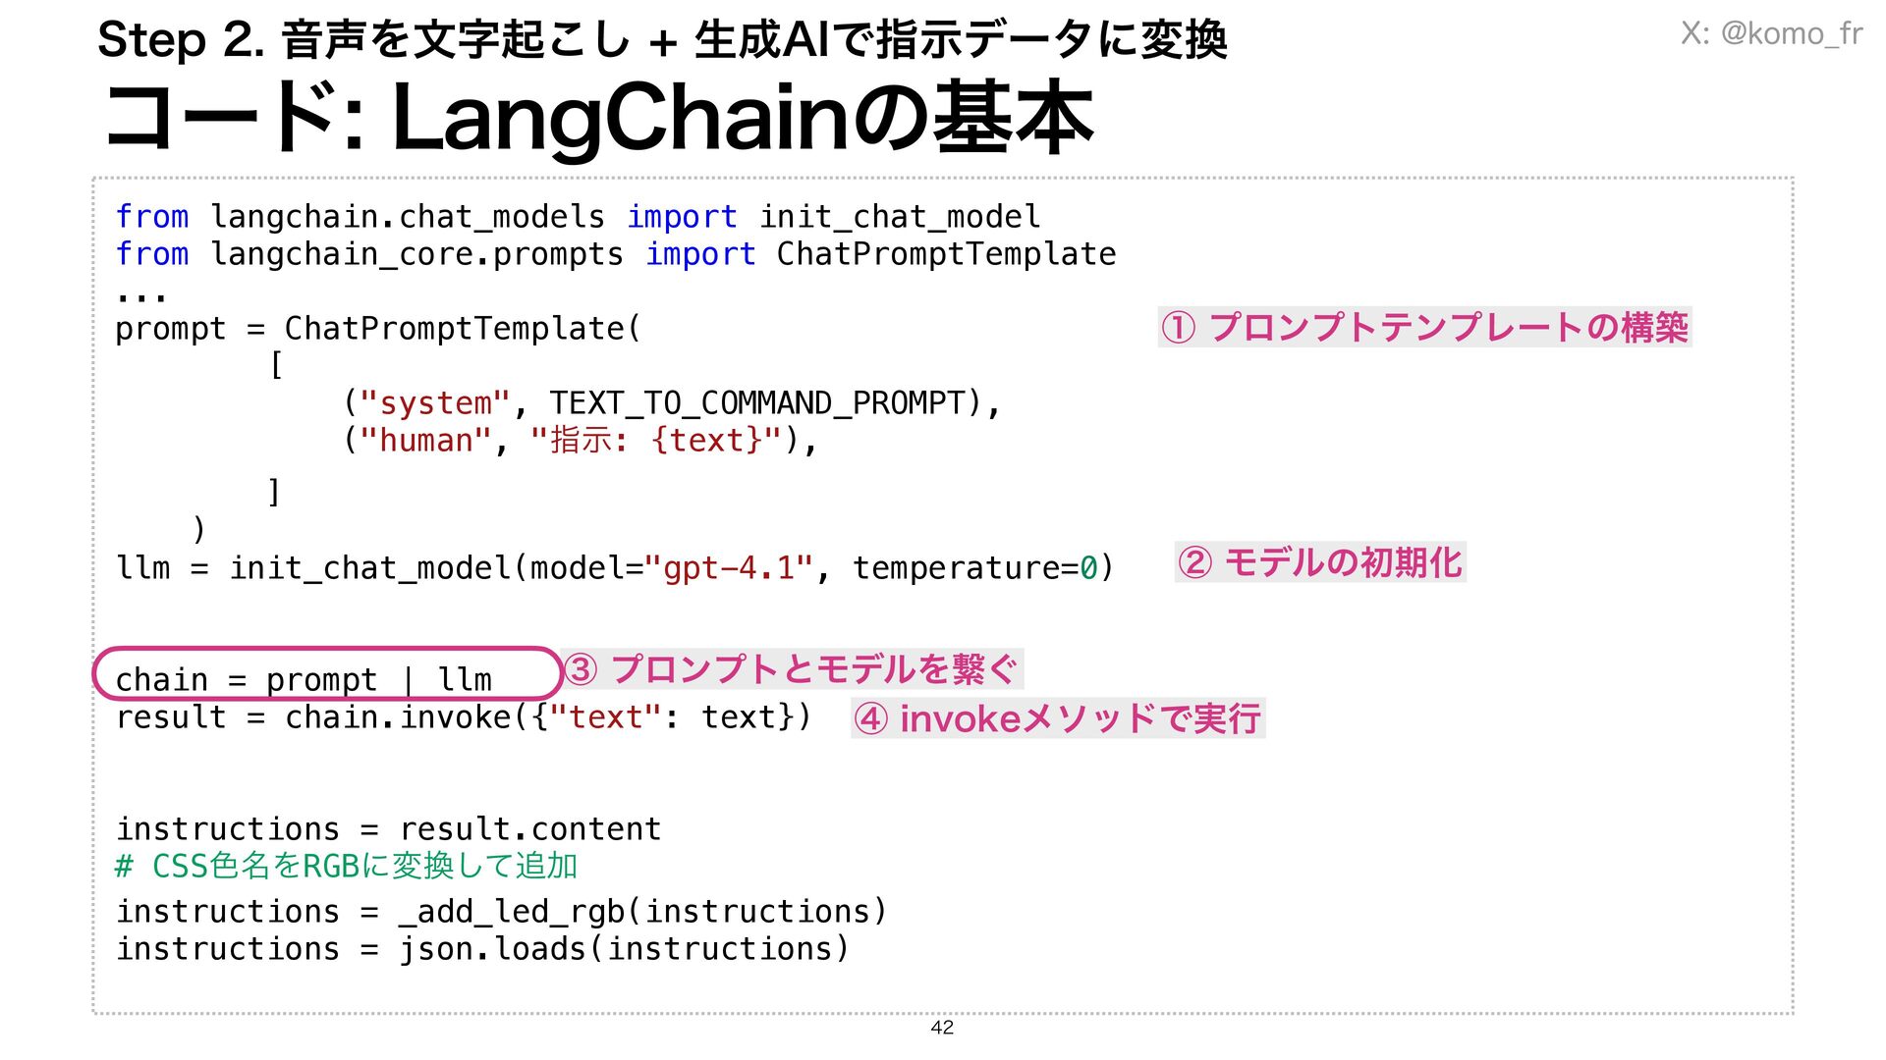This screenshot has height=1060, width=1886.
Task: Click annotation ③ プロンプトとモデルを繋ぐ
Action: pos(792,669)
